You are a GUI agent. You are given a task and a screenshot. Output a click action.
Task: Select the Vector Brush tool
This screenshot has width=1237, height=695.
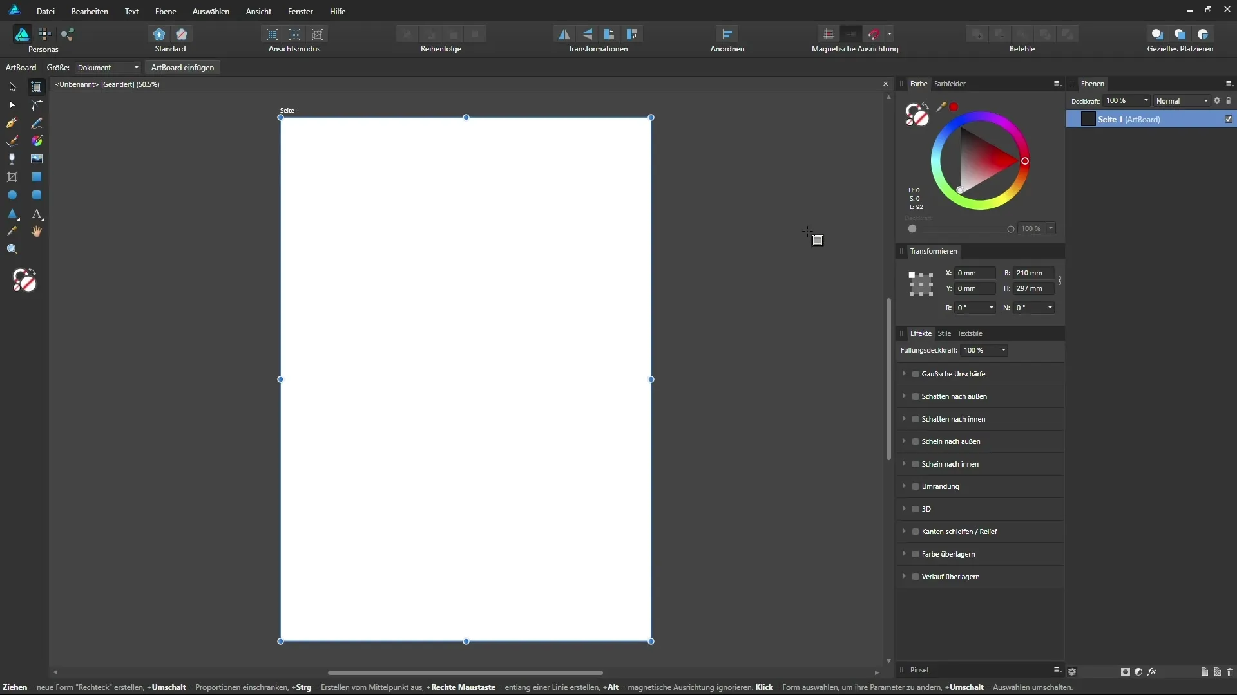click(12, 141)
